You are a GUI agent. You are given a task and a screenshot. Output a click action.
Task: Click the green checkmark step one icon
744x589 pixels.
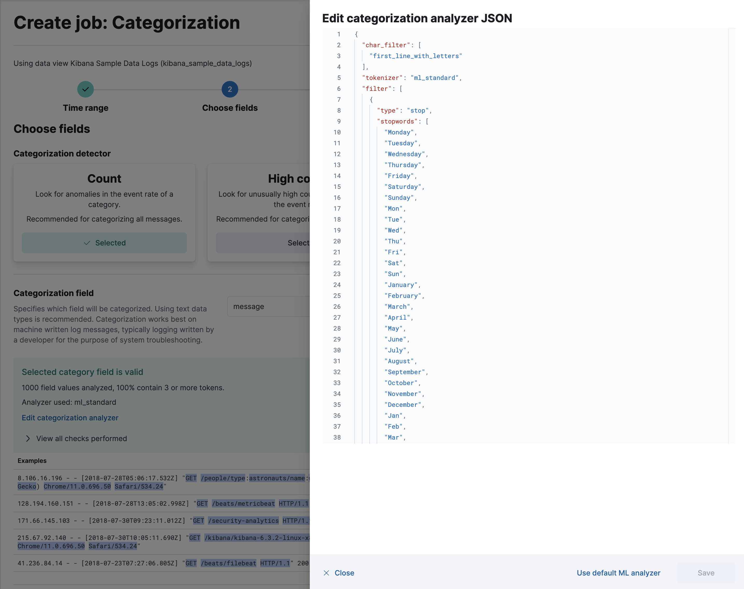click(x=85, y=90)
